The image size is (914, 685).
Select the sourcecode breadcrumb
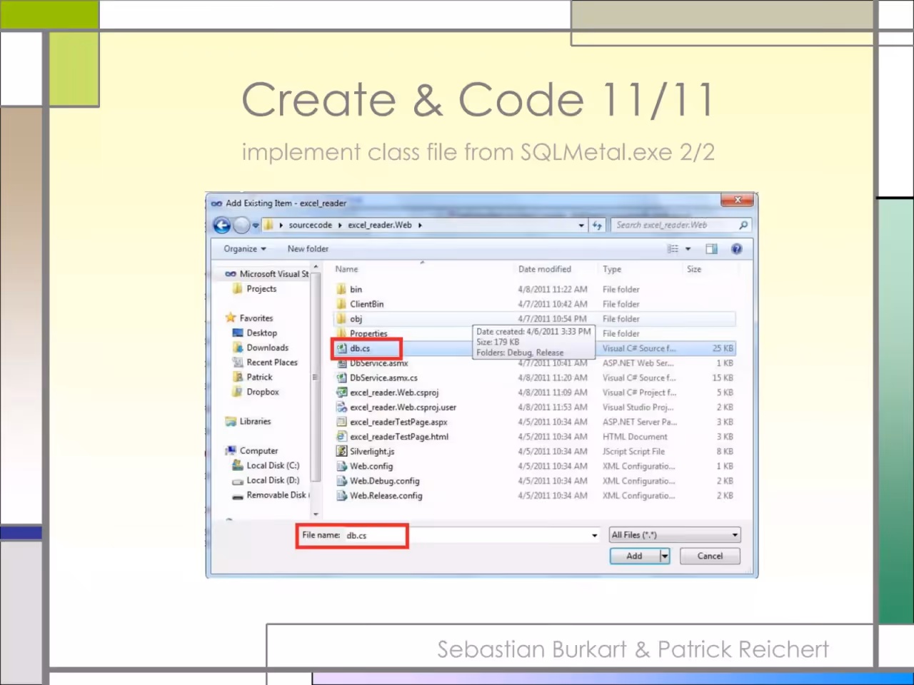[310, 225]
